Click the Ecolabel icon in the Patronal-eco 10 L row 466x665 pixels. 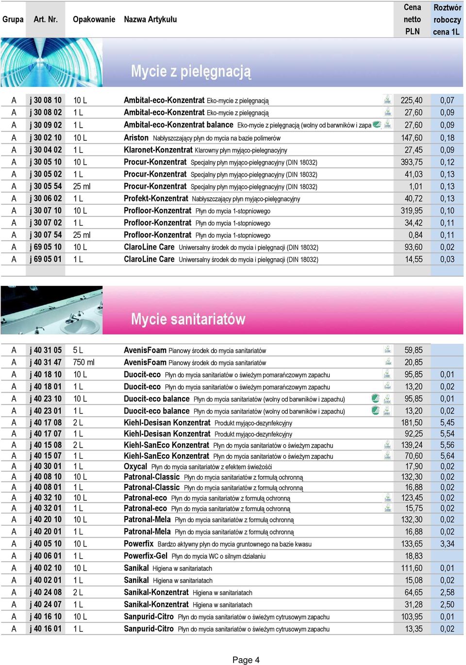coord(387,498)
